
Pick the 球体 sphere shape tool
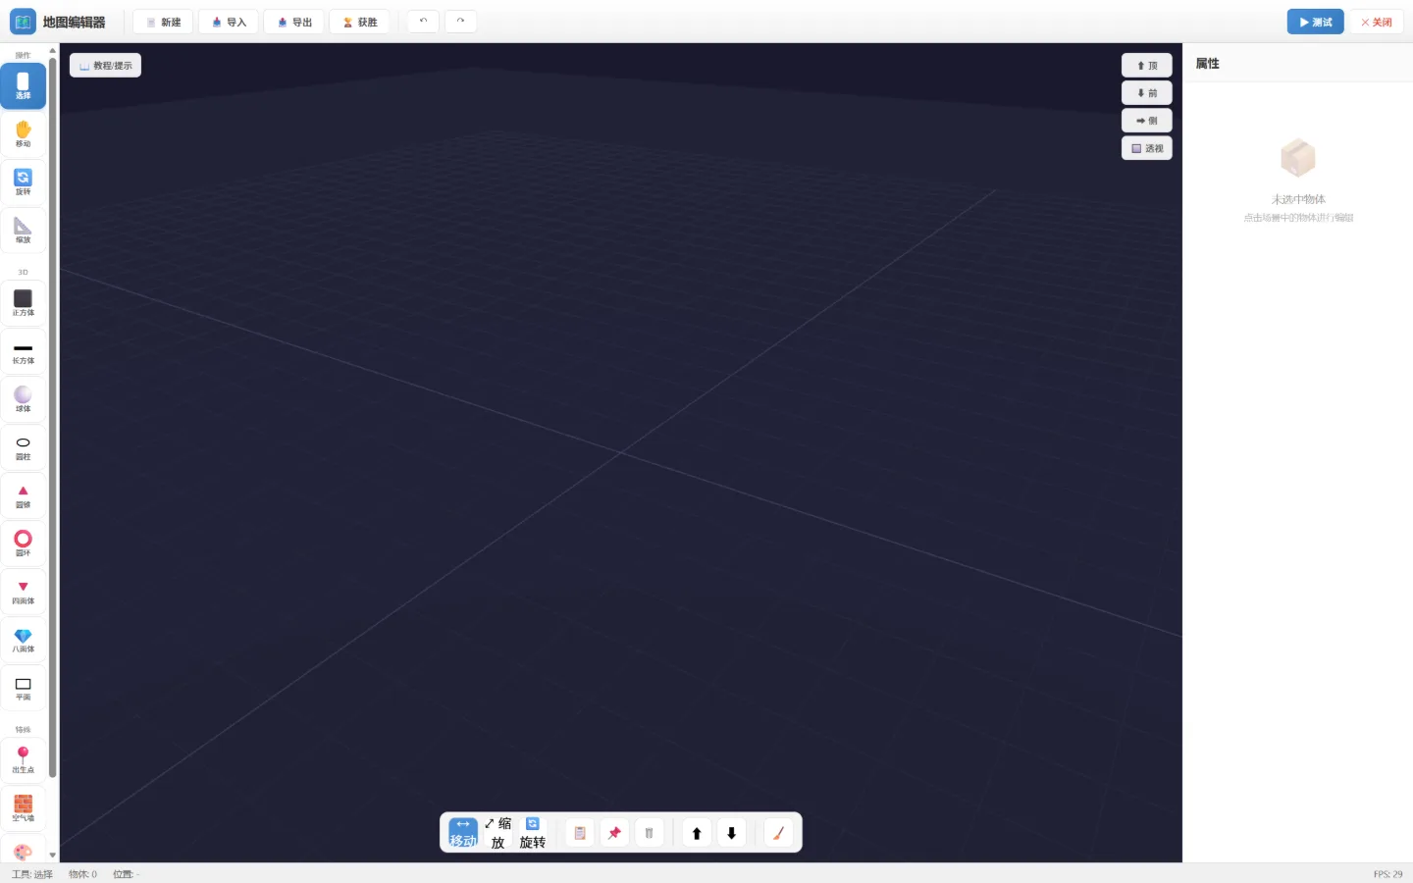(23, 399)
